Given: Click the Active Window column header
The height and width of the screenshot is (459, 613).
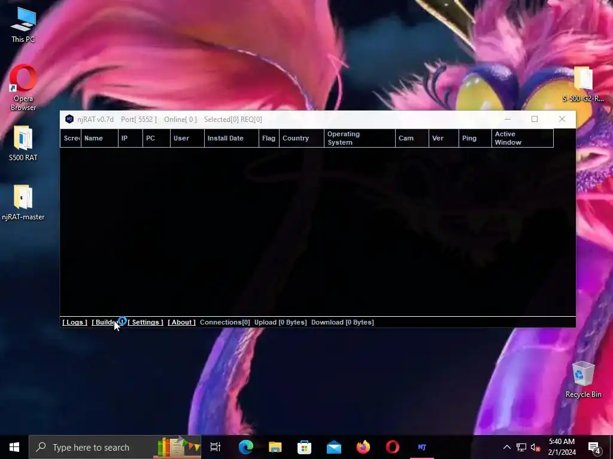Looking at the screenshot, I should click(523, 138).
